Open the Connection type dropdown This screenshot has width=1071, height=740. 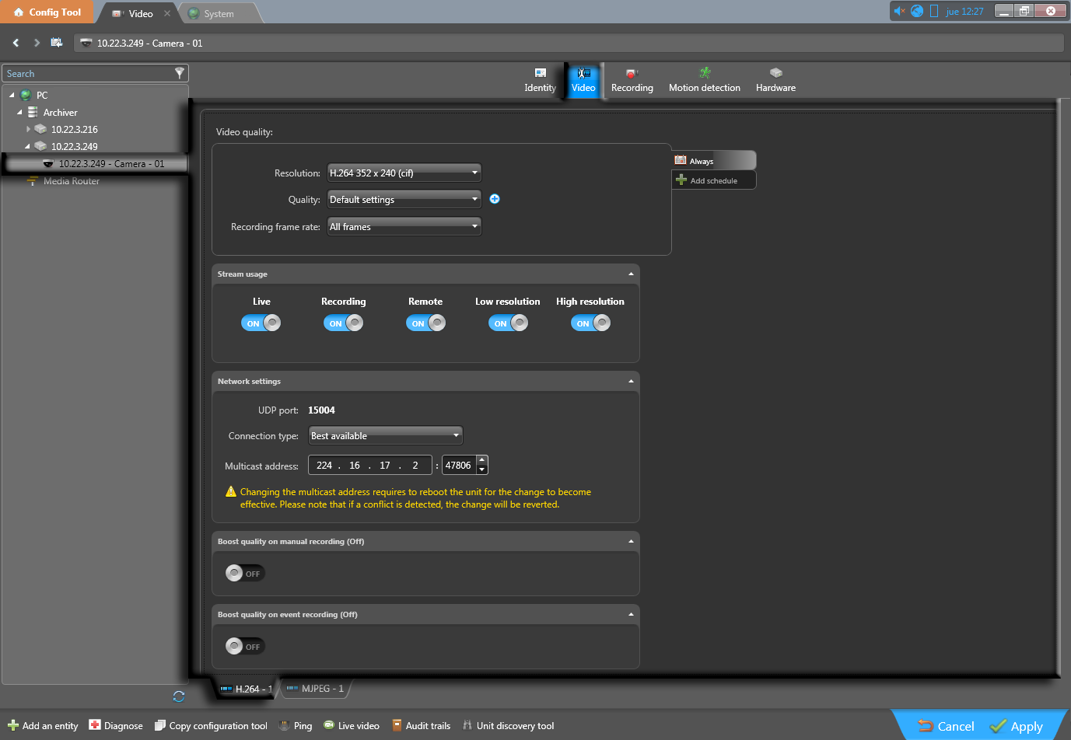coord(385,435)
